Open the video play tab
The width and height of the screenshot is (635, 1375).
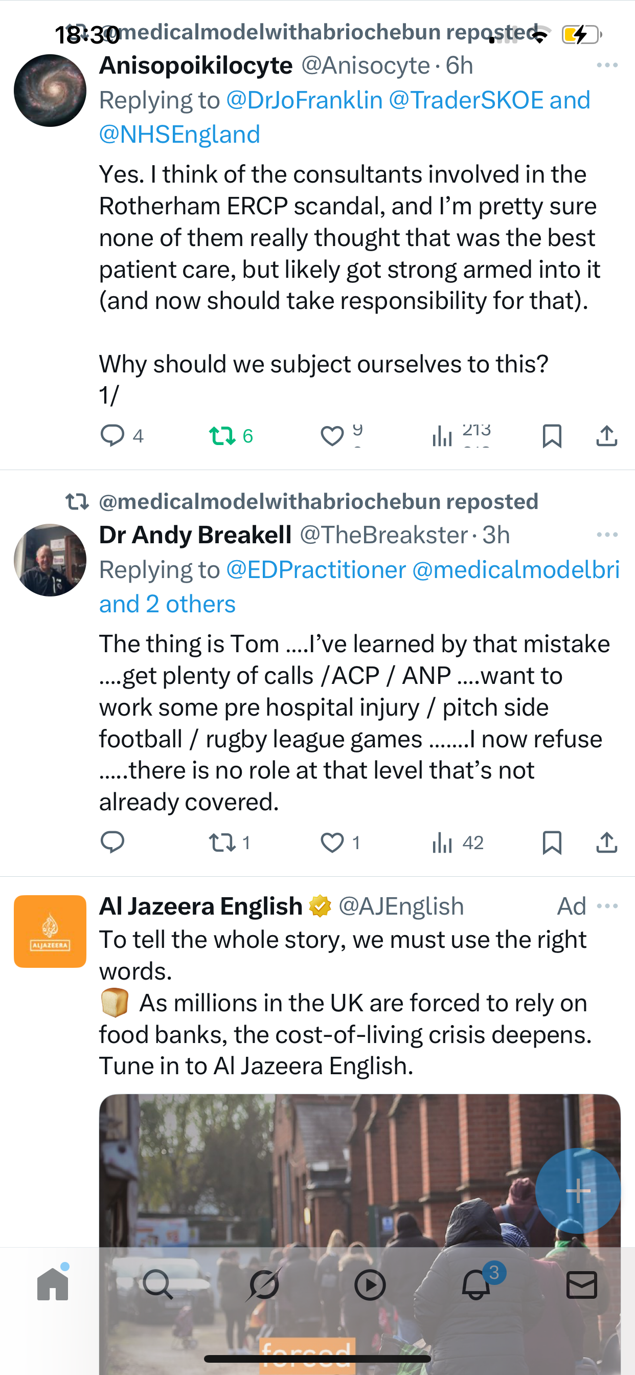[370, 1284]
